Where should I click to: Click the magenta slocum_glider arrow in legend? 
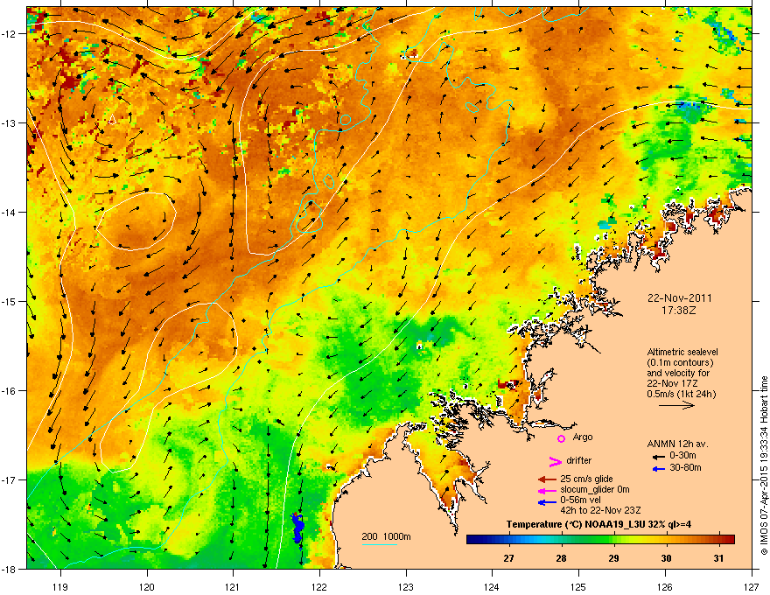click(547, 491)
